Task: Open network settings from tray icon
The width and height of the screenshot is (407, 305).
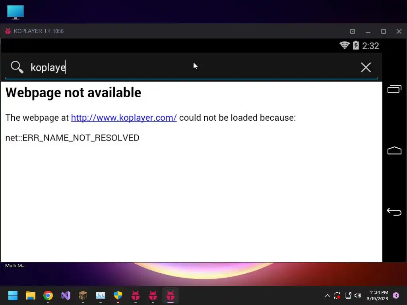Action: [348, 295]
